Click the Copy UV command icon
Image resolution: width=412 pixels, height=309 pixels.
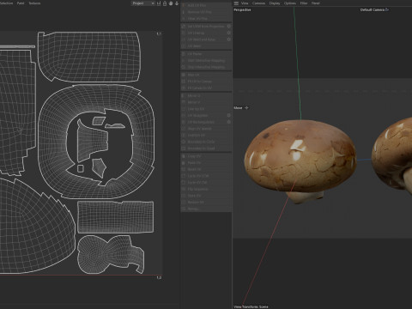pyautogui.click(x=184, y=156)
